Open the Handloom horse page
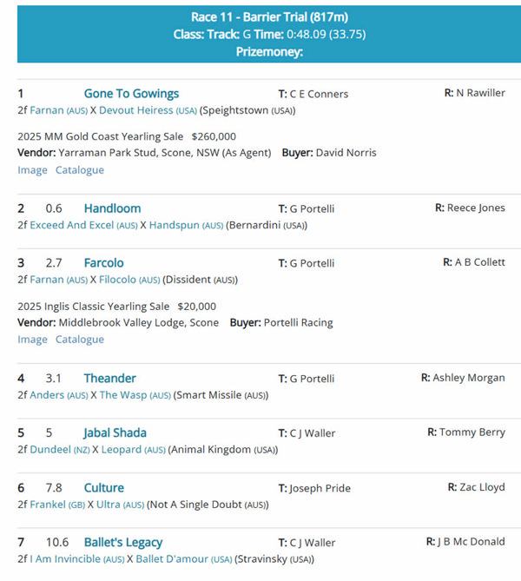 pos(112,208)
